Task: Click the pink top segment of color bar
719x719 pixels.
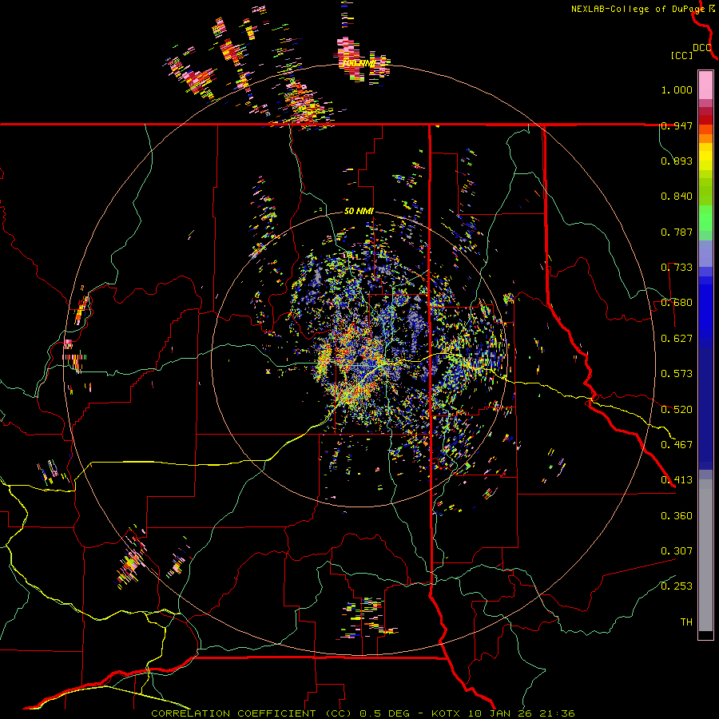Action: (705, 85)
